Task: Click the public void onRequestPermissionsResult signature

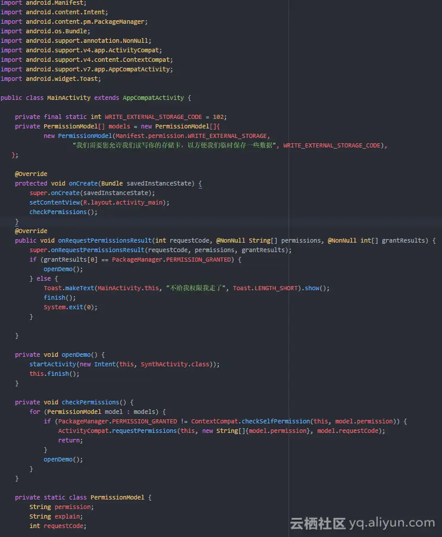Action: click(225, 241)
